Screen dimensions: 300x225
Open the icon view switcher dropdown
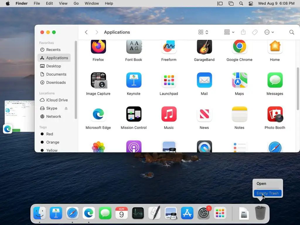coord(203,32)
